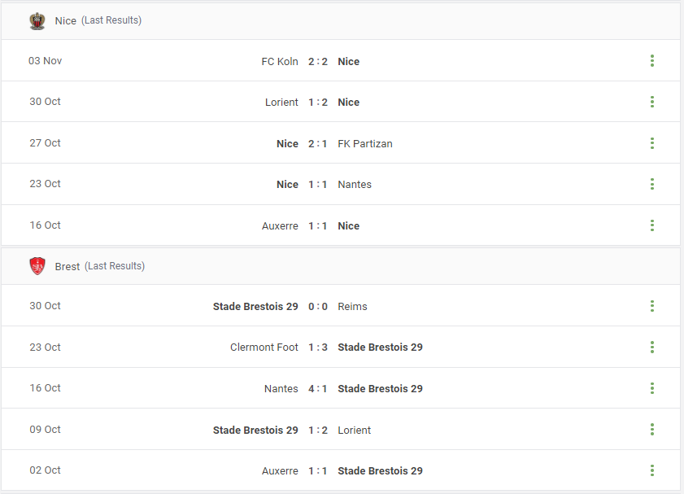Open more options for Auxerre vs Nice match
Screen dimensions: 684x494
tap(652, 225)
